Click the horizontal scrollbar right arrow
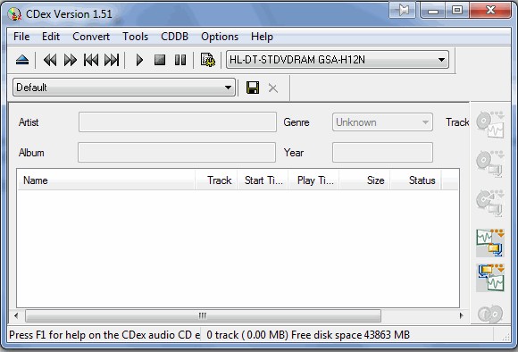Image resolution: width=518 pixels, height=352 pixels. [461, 315]
